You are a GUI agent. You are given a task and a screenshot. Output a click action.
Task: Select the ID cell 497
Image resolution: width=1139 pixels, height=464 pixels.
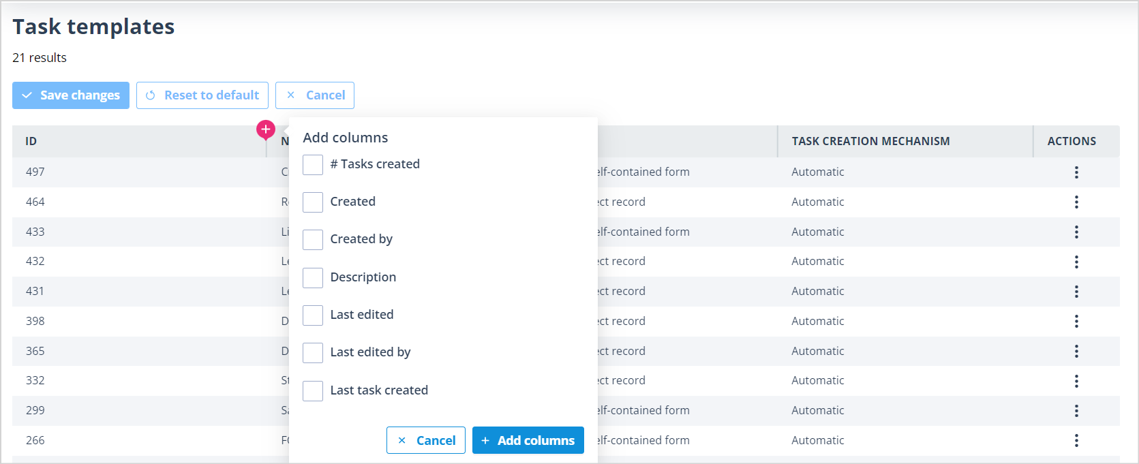point(35,172)
